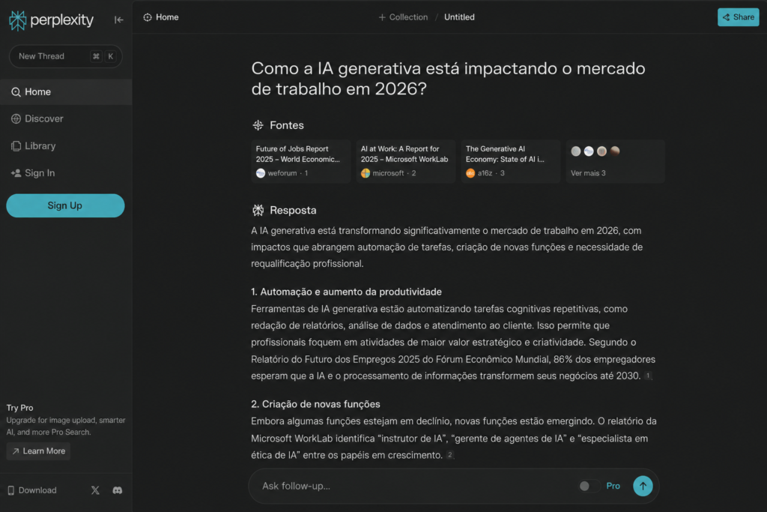The height and width of the screenshot is (512, 767).
Task: Click the microsoft favicon icon
Action: (x=366, y=173)
